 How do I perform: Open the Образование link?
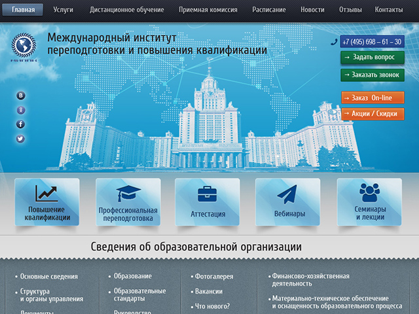point(132,276)
